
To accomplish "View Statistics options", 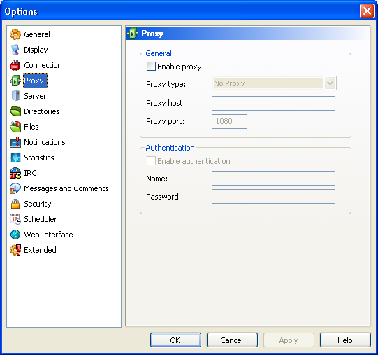I will pos(39,158).
